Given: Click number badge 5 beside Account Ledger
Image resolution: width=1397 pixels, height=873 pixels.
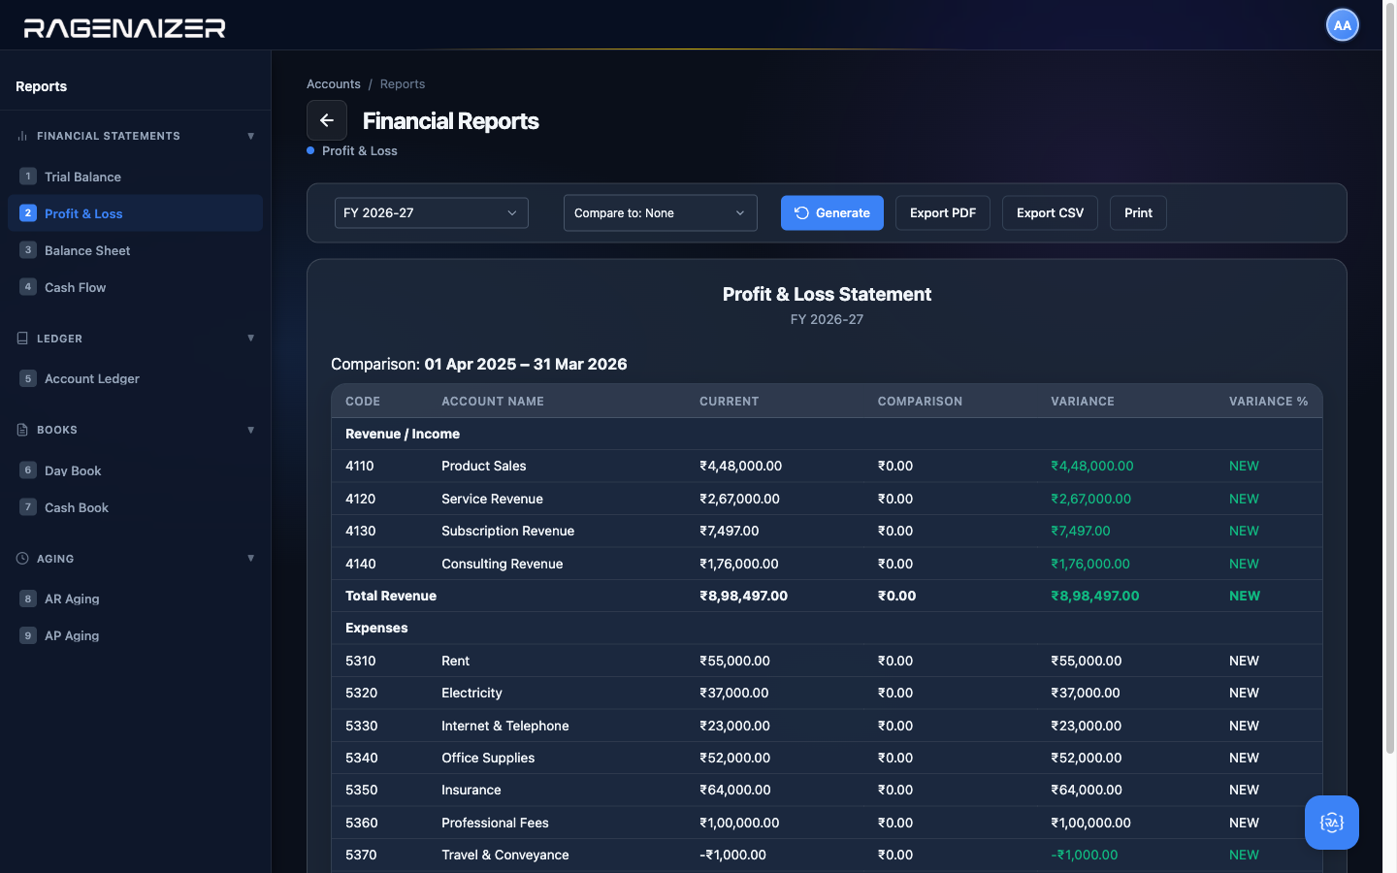Looking at the screenshot, I should click(x=28, y=378).
